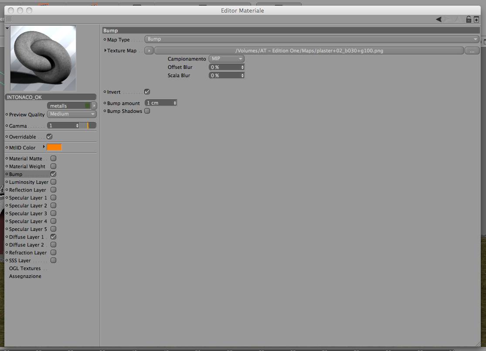Click the arrow beside the metalls field
486x351 pixels.
[x=94, y=106]
